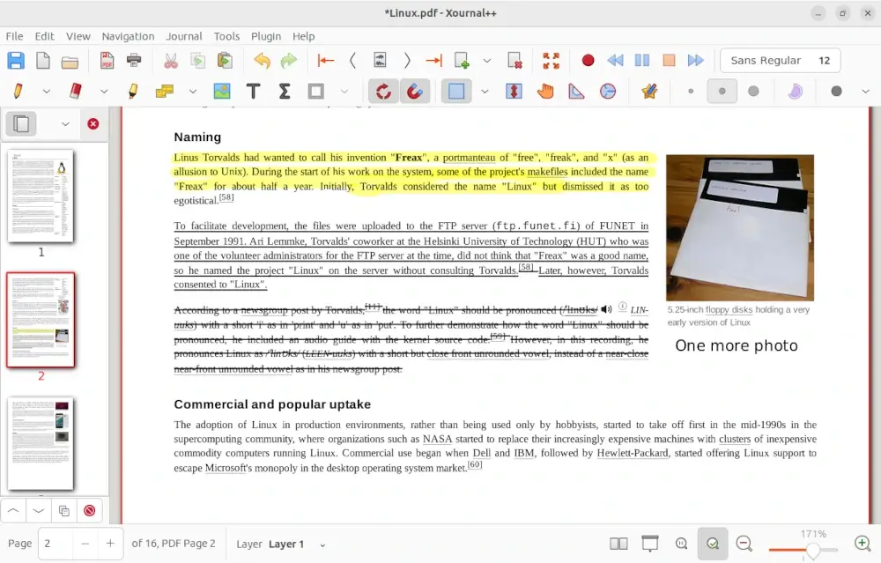Open the Journal menu

(184, 36)
